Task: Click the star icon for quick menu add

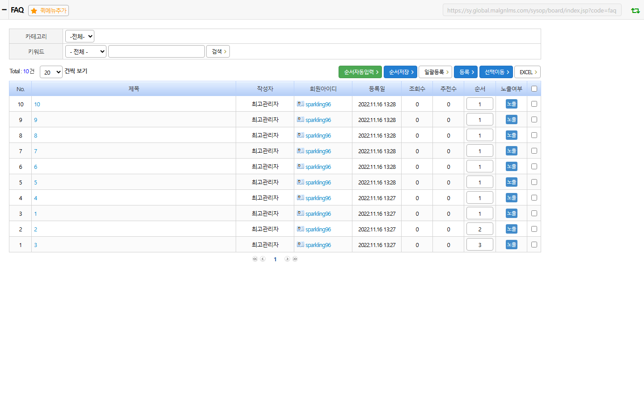Action: click(34, 11)
